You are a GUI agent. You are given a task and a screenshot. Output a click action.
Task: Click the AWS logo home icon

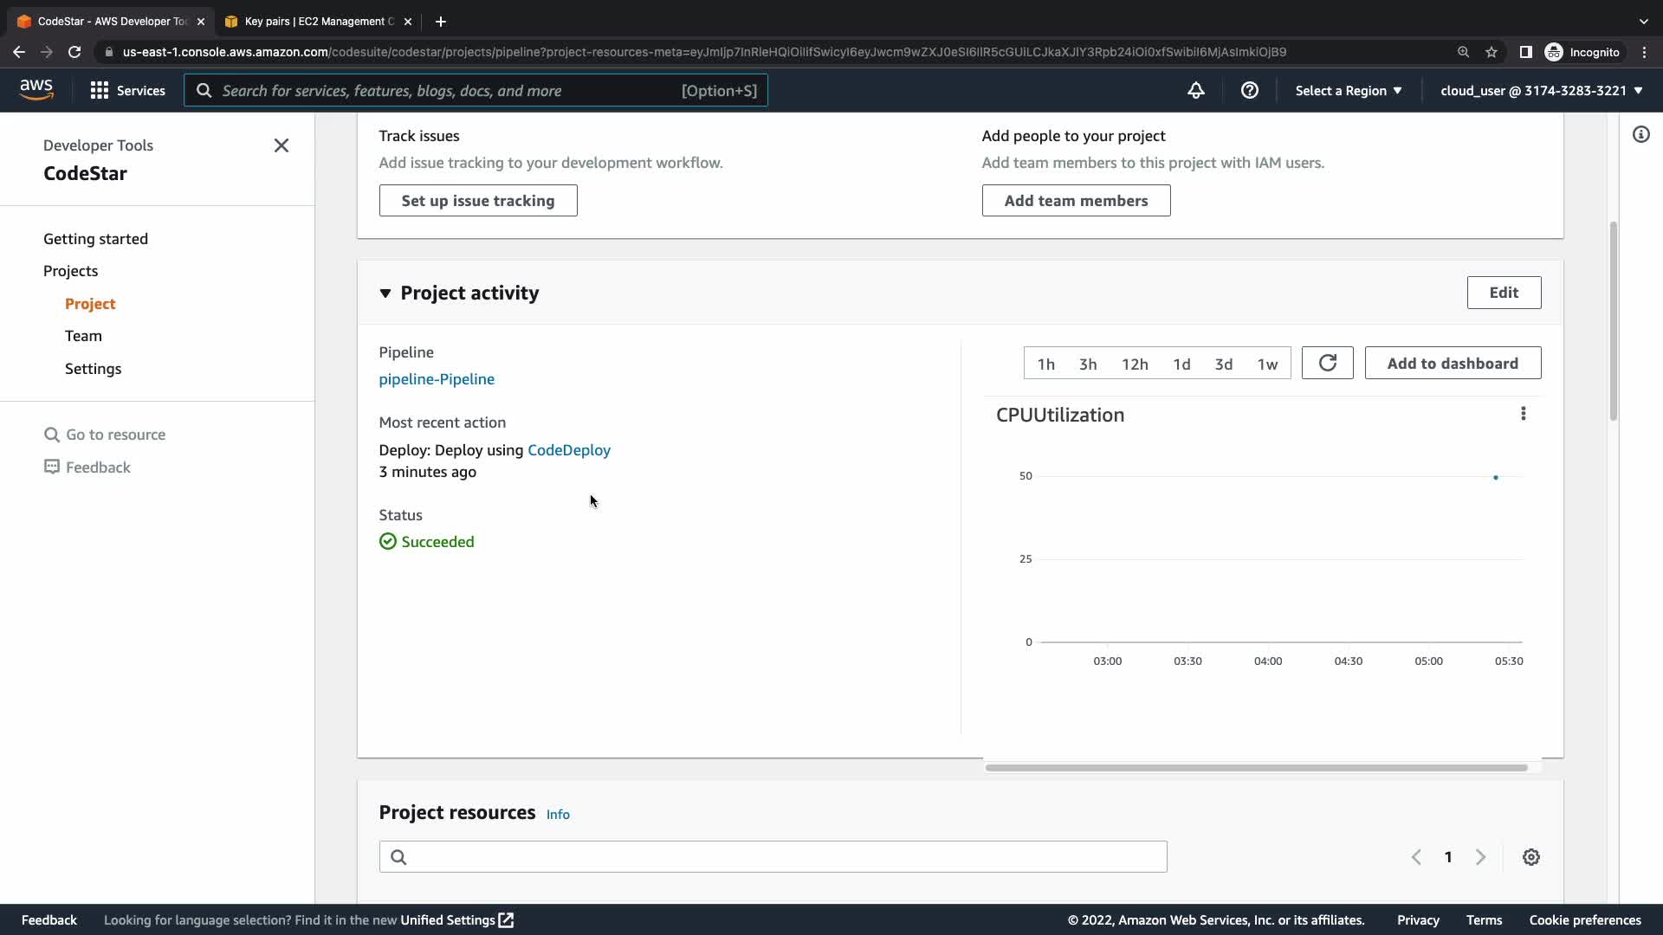coord(36,89)
